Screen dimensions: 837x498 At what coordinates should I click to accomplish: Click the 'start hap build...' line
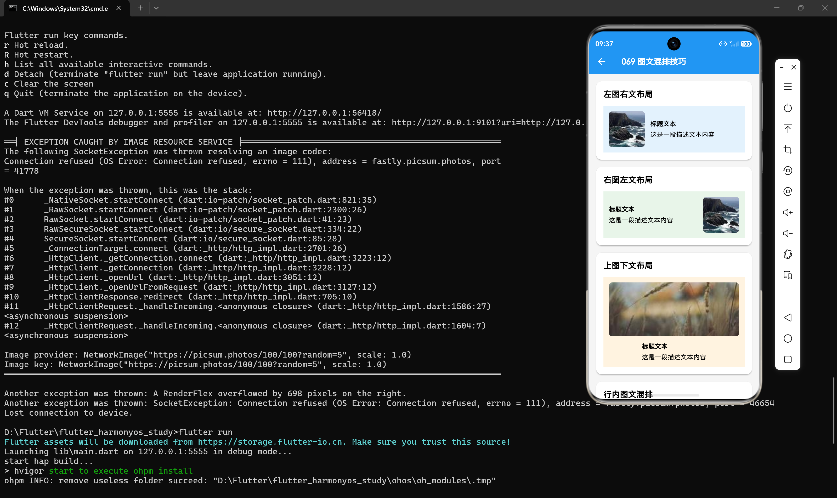coord(48,461)
